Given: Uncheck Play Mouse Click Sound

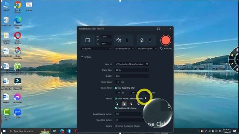Looking at the screenshot, I should tap(116, 108).
